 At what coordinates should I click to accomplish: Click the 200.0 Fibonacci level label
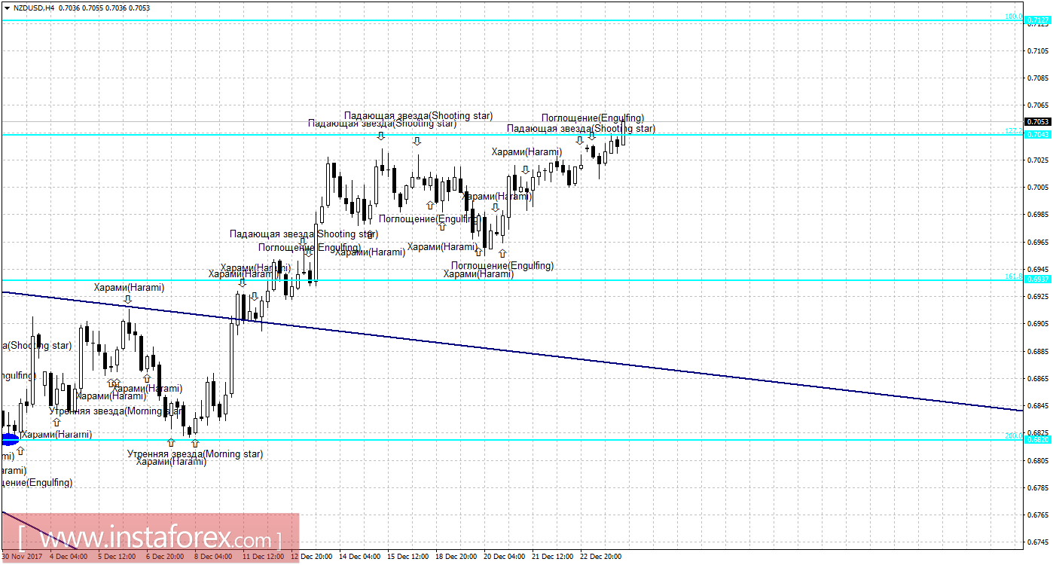[1014, 436]
